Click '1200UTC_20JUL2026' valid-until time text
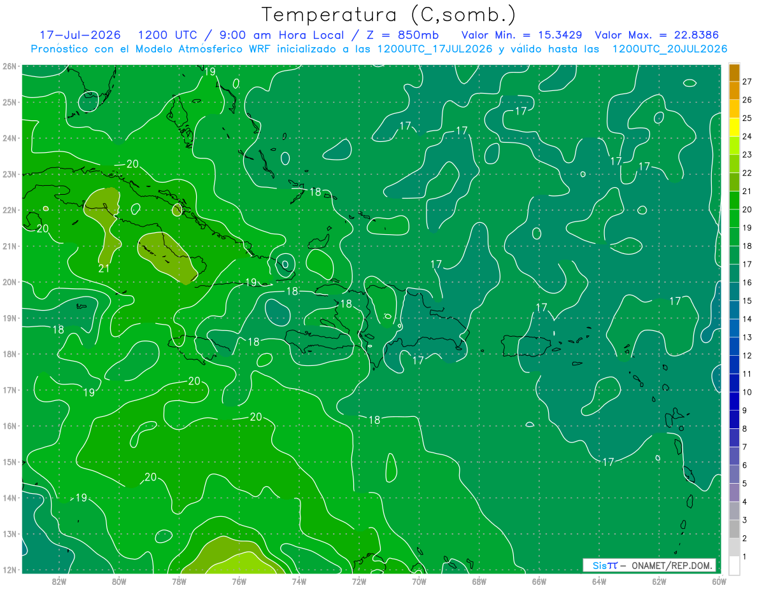Viewport: 764px width, 590px height. [669, 49]
